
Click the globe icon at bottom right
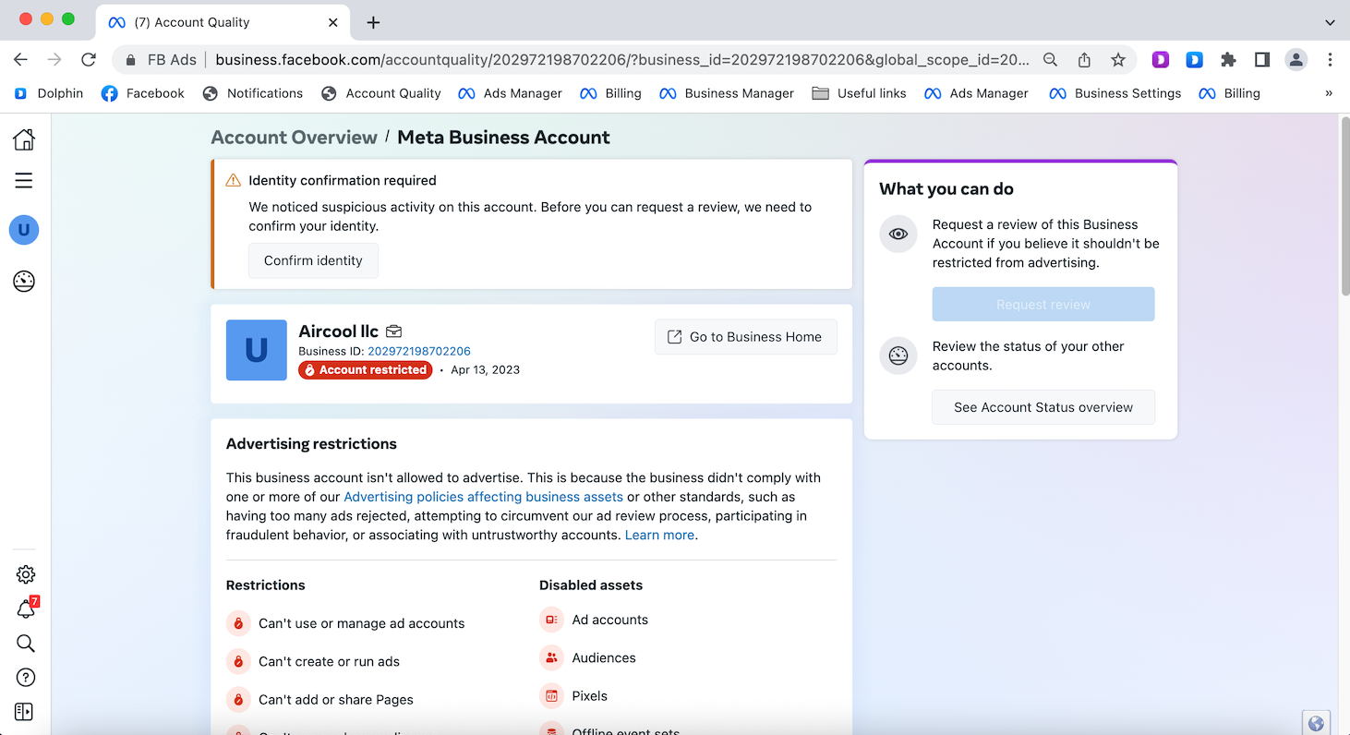coord(1316,723)
